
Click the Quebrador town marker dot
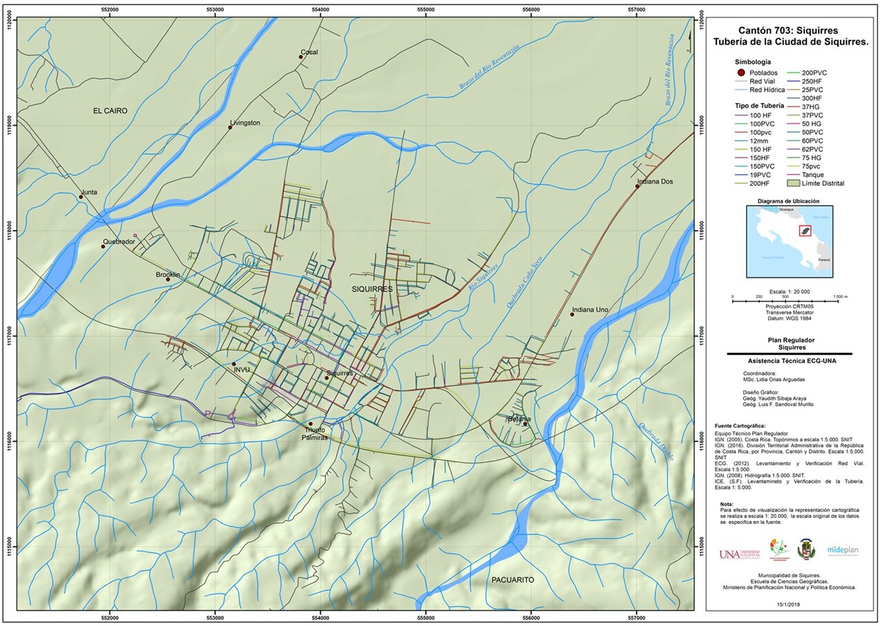tap(103, 247)
